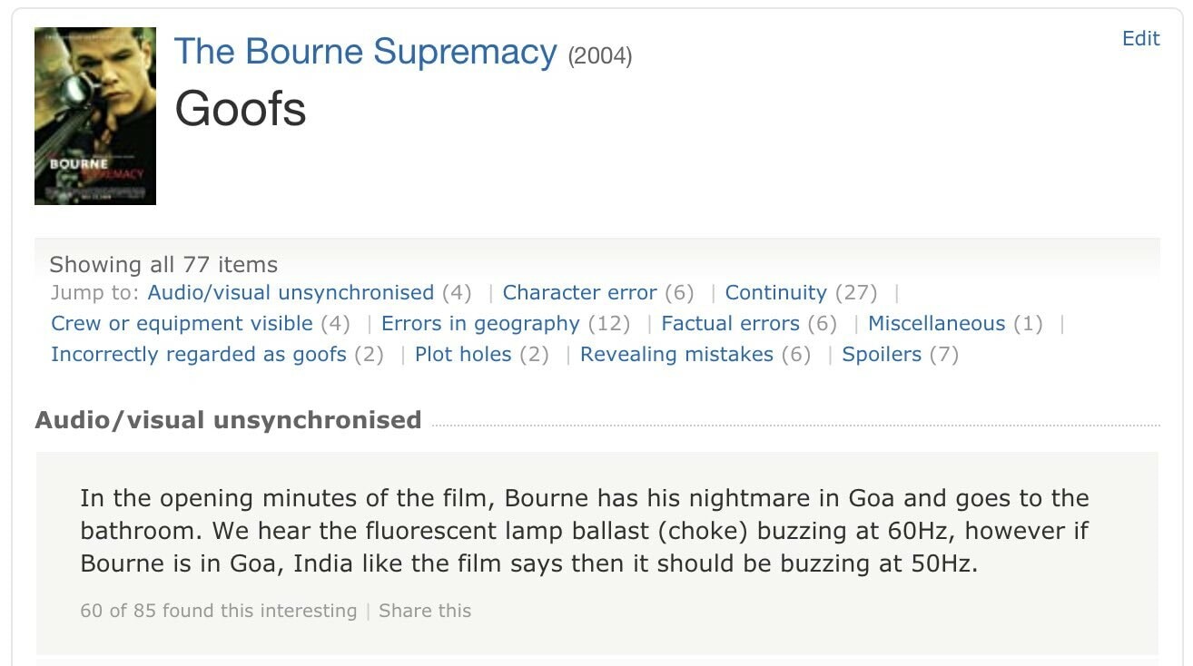Click the goof text about Goa bathroom

(584, 531)
